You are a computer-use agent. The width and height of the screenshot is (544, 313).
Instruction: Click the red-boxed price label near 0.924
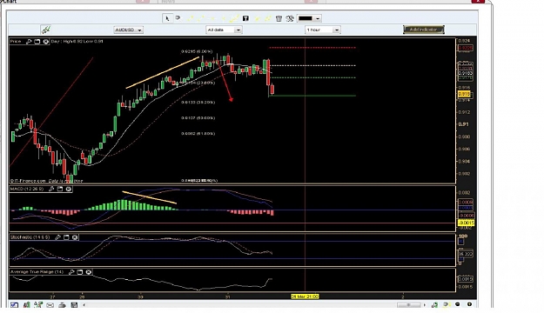[x=466, y=48]
